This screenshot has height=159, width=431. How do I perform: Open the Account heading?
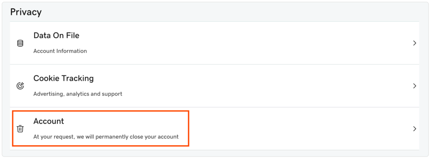(x=49, y=121)
